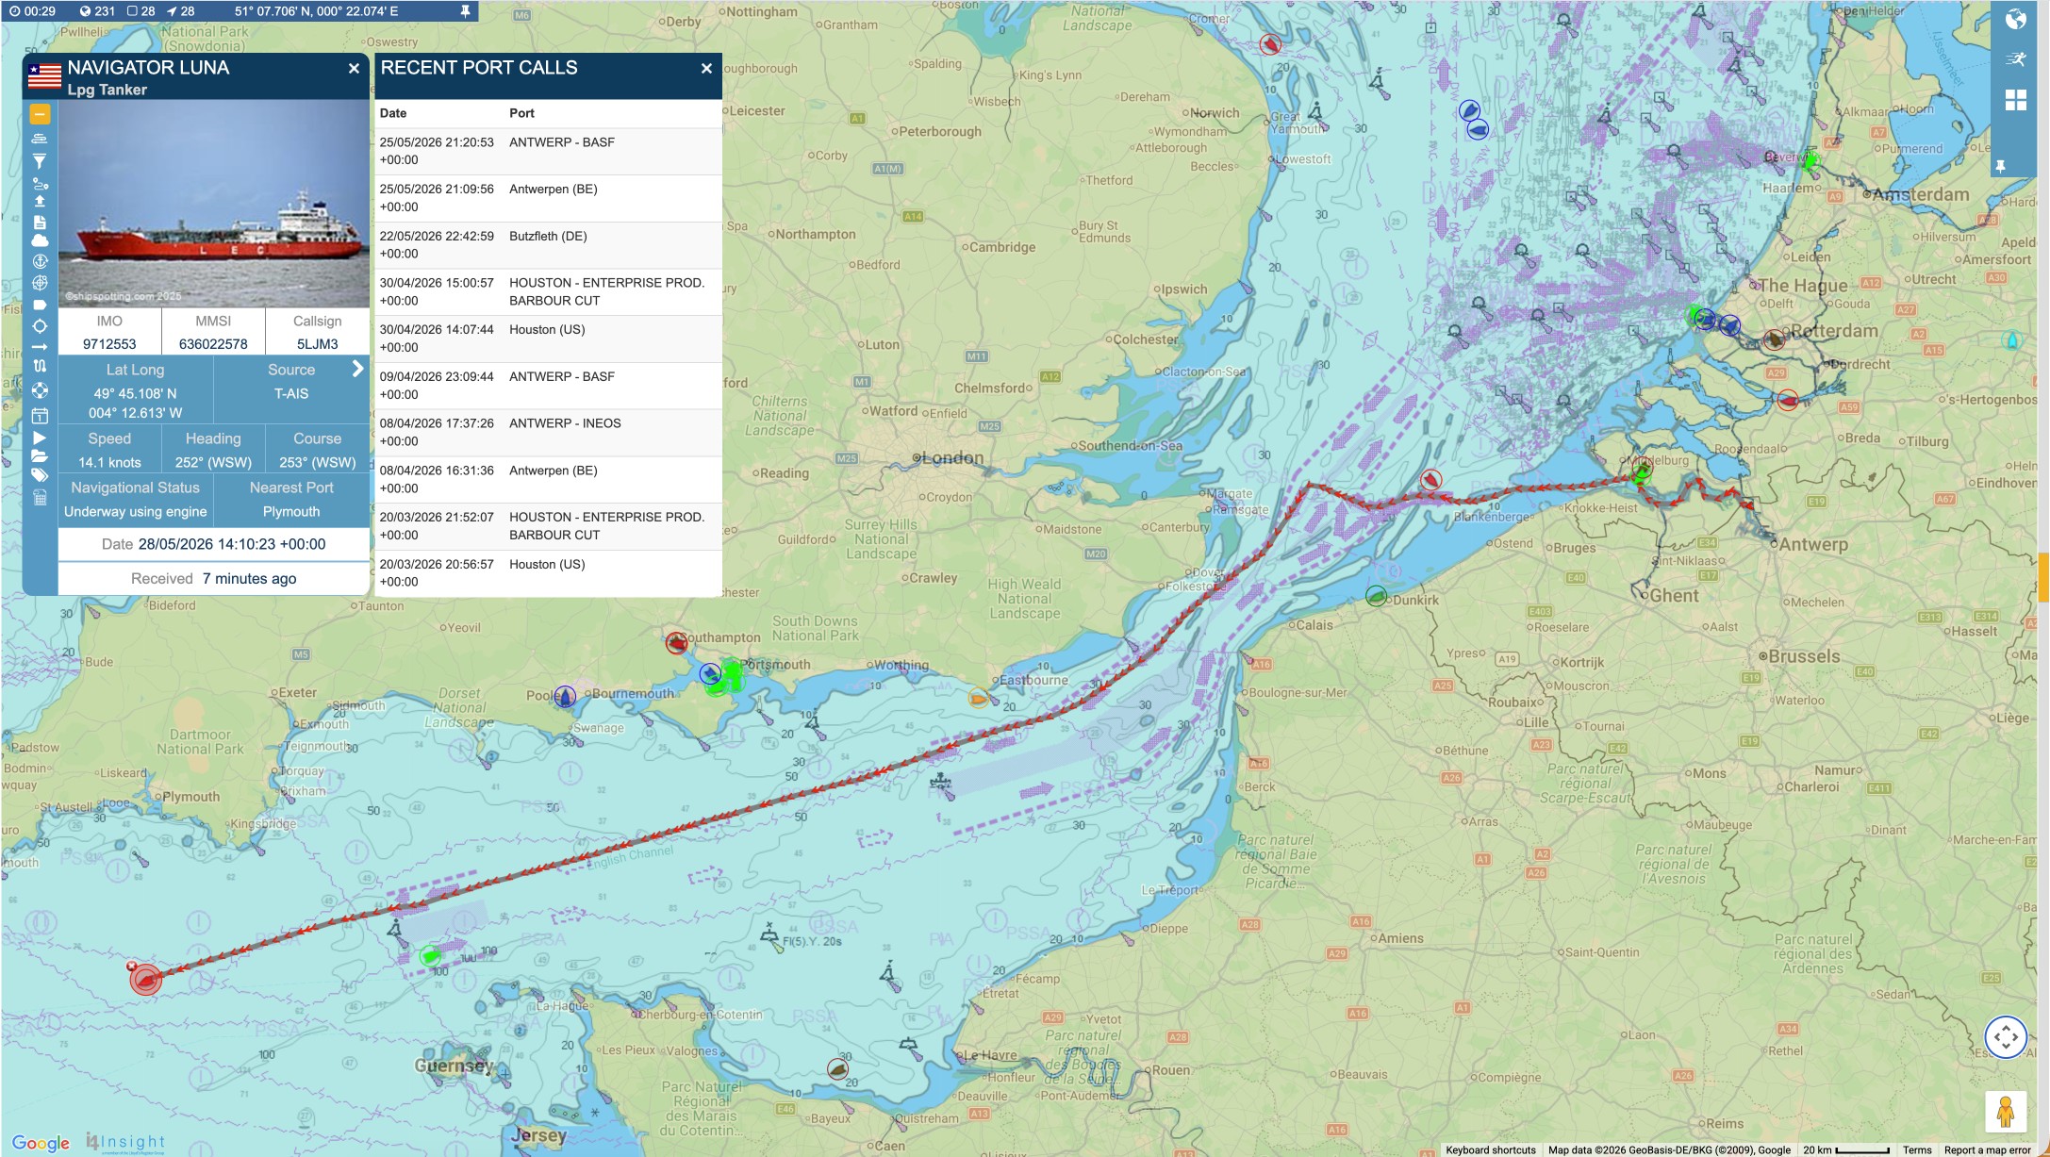Click Report a map error link

click(1987, 1149)
